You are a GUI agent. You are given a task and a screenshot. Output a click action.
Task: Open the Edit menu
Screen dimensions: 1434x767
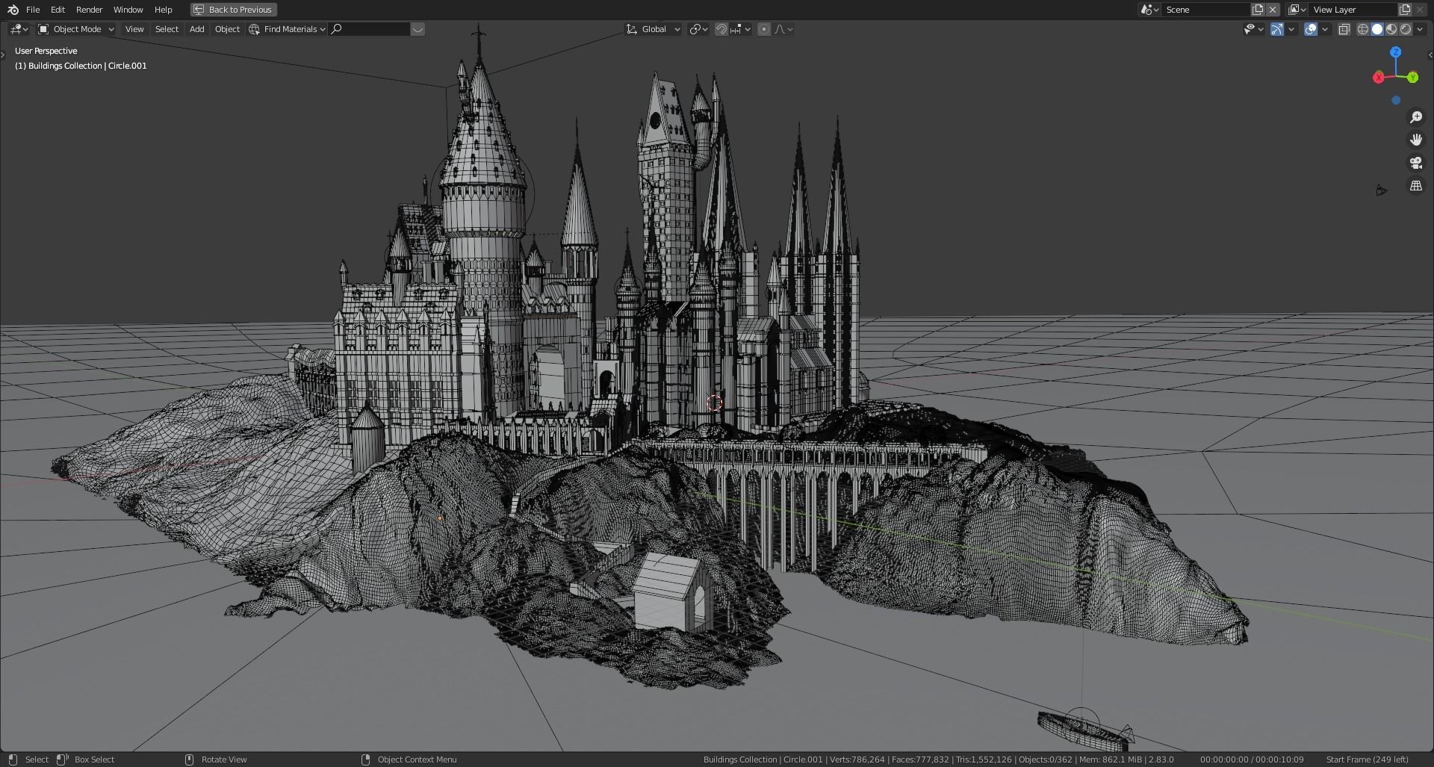[x=58, y=10]
